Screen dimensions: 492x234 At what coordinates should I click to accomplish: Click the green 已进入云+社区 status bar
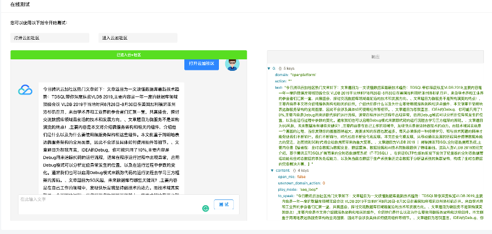(128, 55)
